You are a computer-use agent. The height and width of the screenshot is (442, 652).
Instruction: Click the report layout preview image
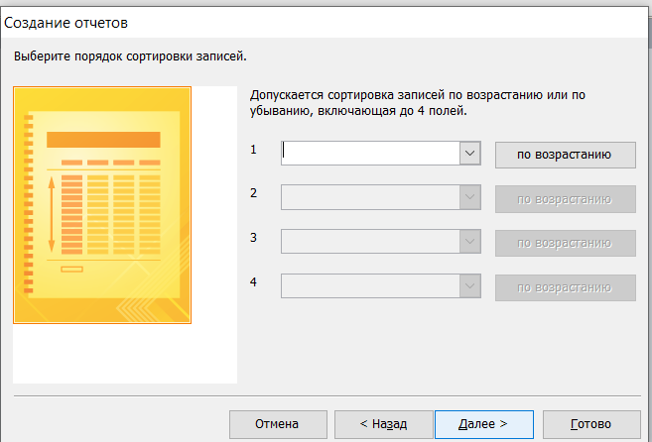tap(101, 205)
